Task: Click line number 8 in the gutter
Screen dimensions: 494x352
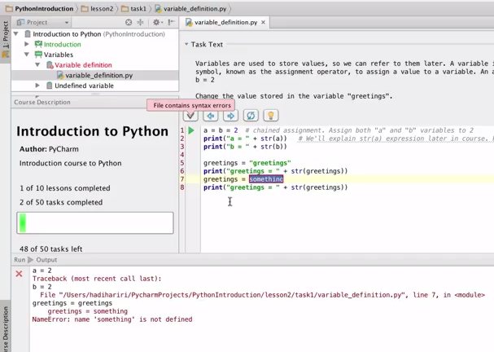Action: click(182, 187)
